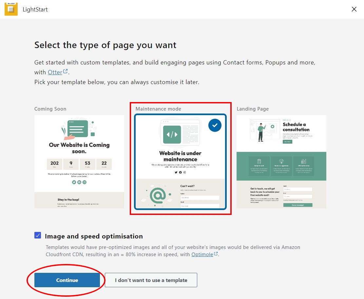Click the large @ icon in Maintenance preview
This screenshot has height=299, width=364.
[159, 195]
